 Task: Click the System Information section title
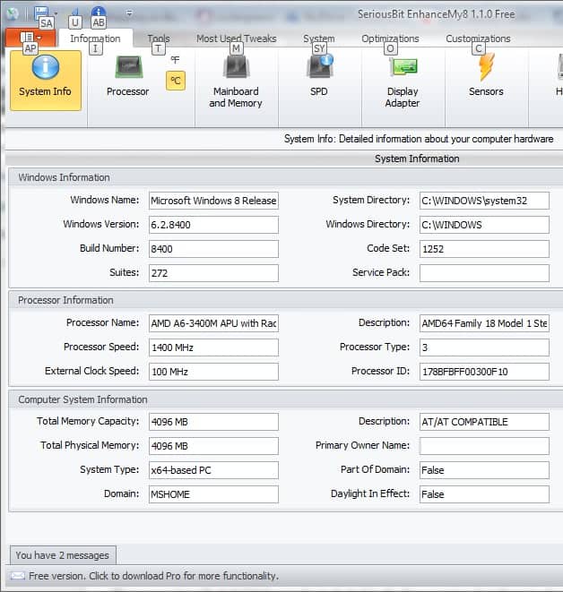(417, 159)
